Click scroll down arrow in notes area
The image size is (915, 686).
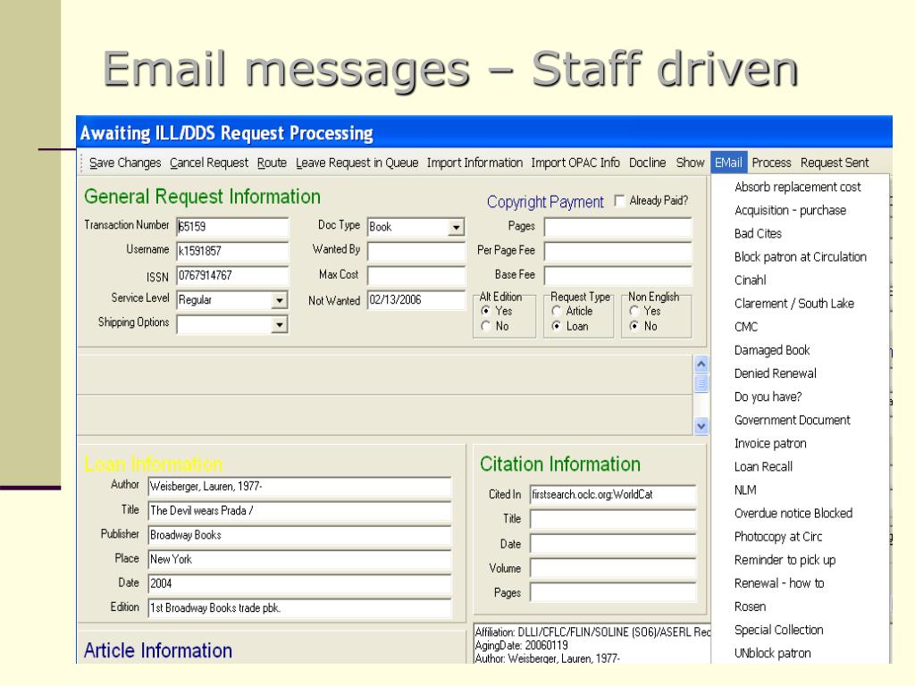tap(701, 426)
